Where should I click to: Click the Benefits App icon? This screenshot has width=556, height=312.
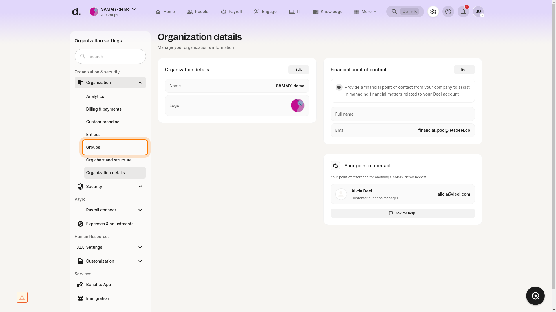click(80, 285)
